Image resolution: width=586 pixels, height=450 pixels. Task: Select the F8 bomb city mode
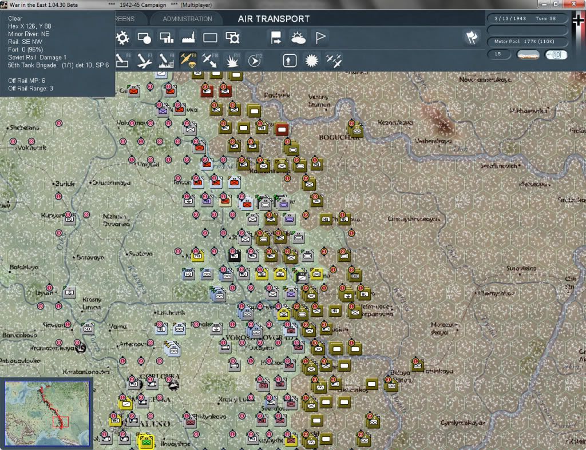pos(167,60)
